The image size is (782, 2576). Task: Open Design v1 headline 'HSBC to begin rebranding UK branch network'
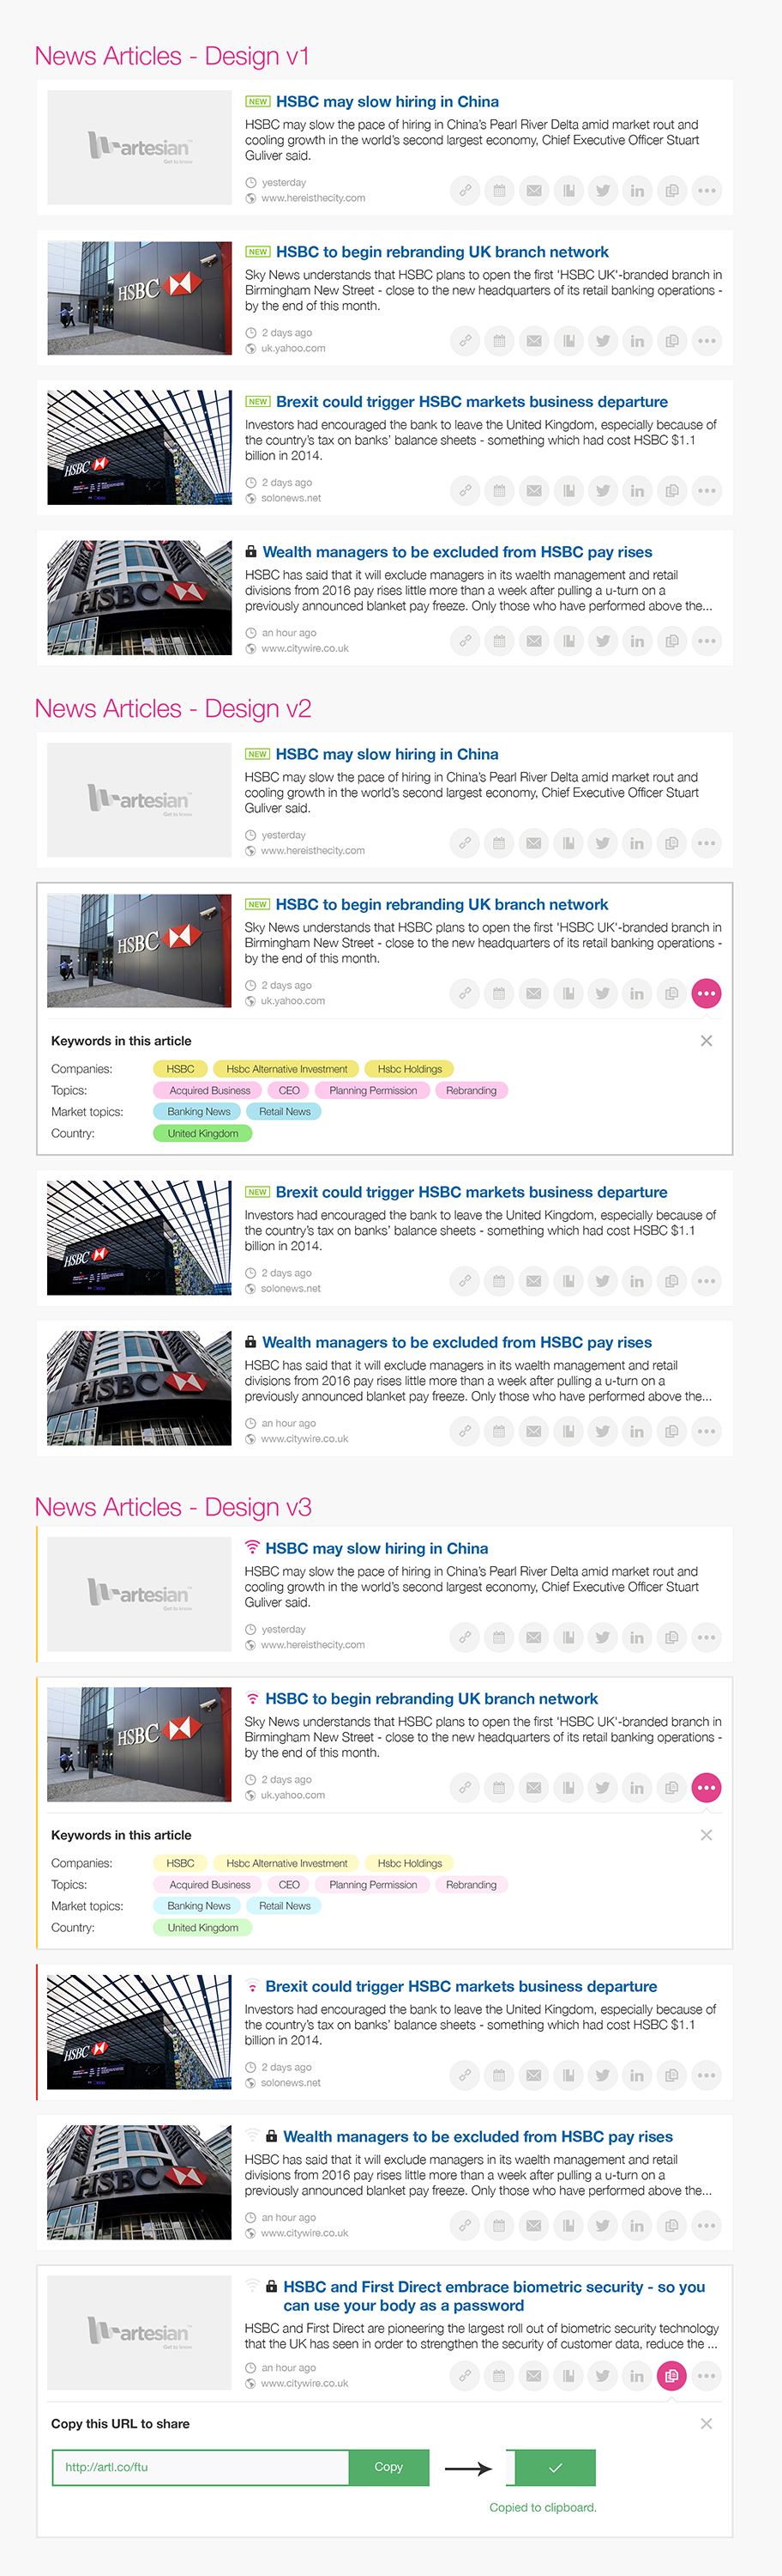click(442, 252)
